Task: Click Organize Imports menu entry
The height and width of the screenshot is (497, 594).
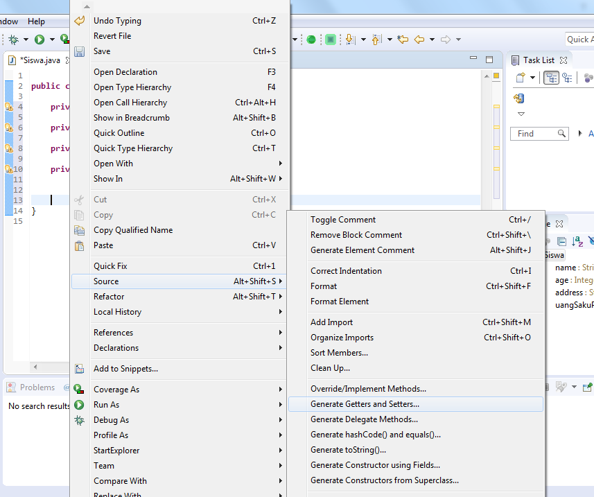Action: [x=416, y=338]
